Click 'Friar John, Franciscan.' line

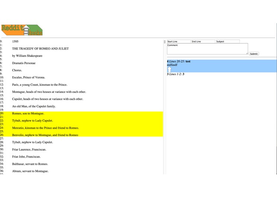click(x=26, y=157)
